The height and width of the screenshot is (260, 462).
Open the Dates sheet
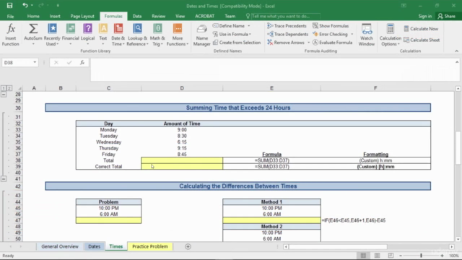point(95,246)
